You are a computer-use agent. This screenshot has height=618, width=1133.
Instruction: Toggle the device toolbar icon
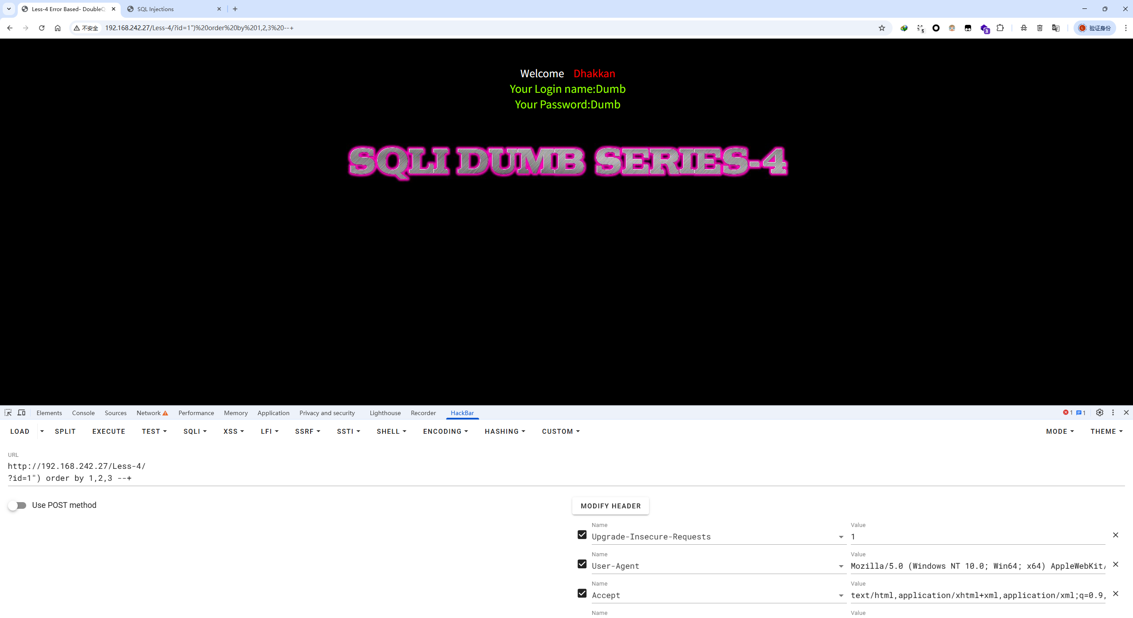[21, 412]
